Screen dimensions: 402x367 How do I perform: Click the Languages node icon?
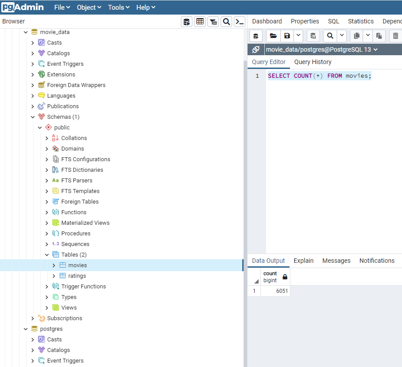pyautogui.click(x=41, y=95)
